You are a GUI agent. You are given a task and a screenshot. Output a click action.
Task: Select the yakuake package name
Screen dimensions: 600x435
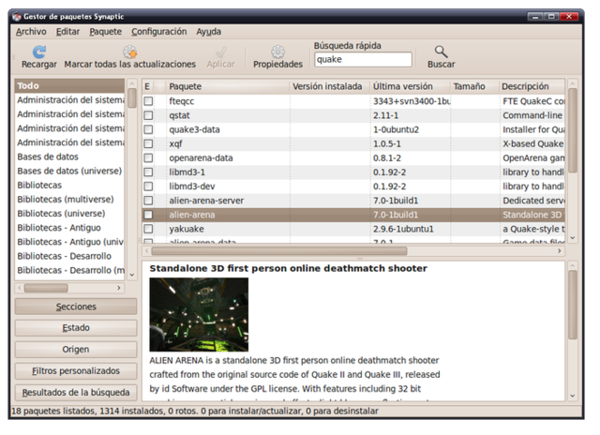187,229
